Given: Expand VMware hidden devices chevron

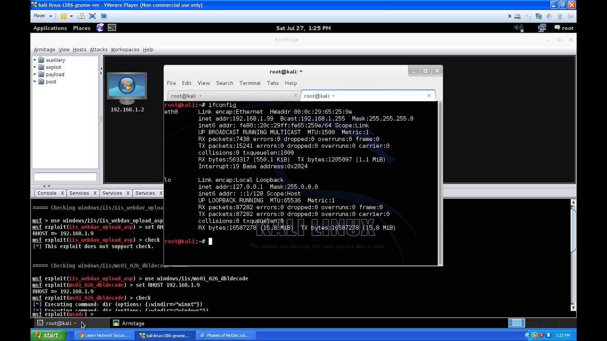Looking at the screenshot, I should (510, 16).
